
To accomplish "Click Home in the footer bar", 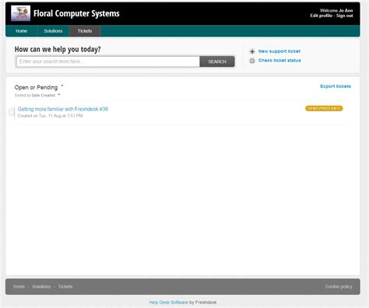I will pyautogui.click(x=19, y=286).
